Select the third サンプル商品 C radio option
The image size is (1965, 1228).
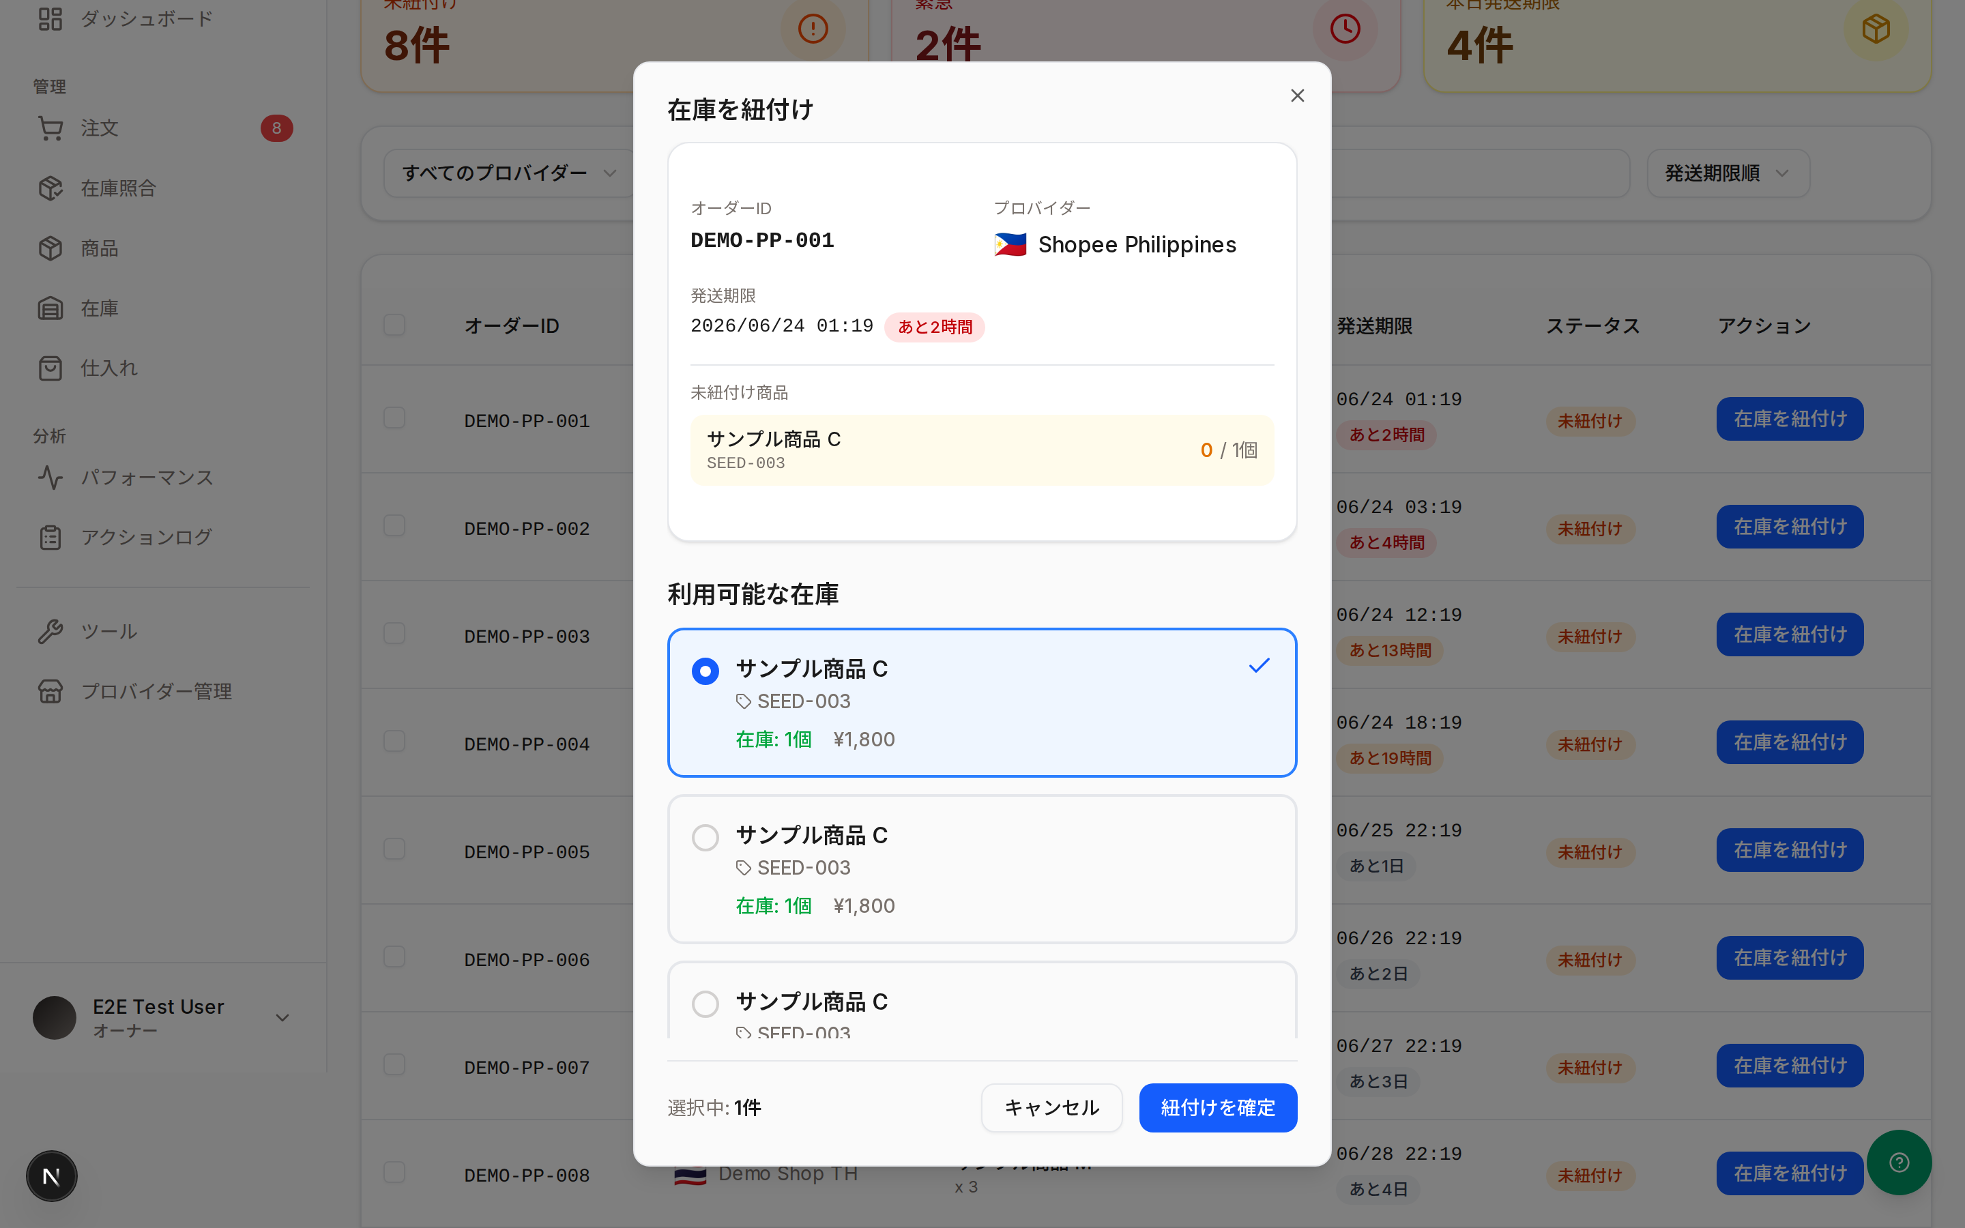pos(705,1004)
